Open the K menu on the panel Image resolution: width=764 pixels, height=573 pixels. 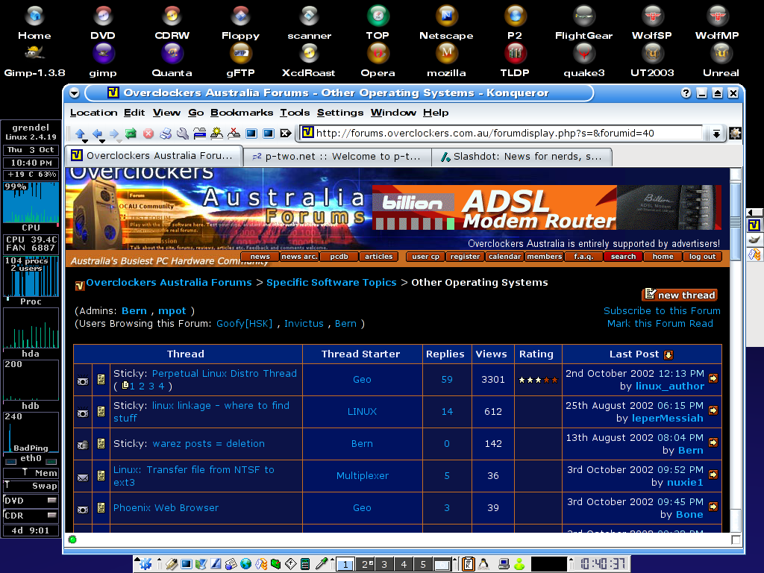click(x=145, y=564)
